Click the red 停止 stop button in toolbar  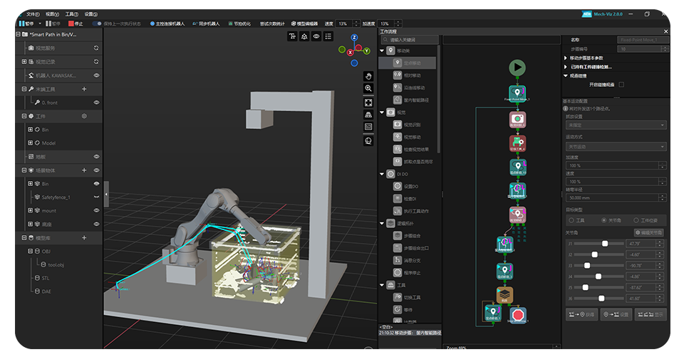(76, 24)
